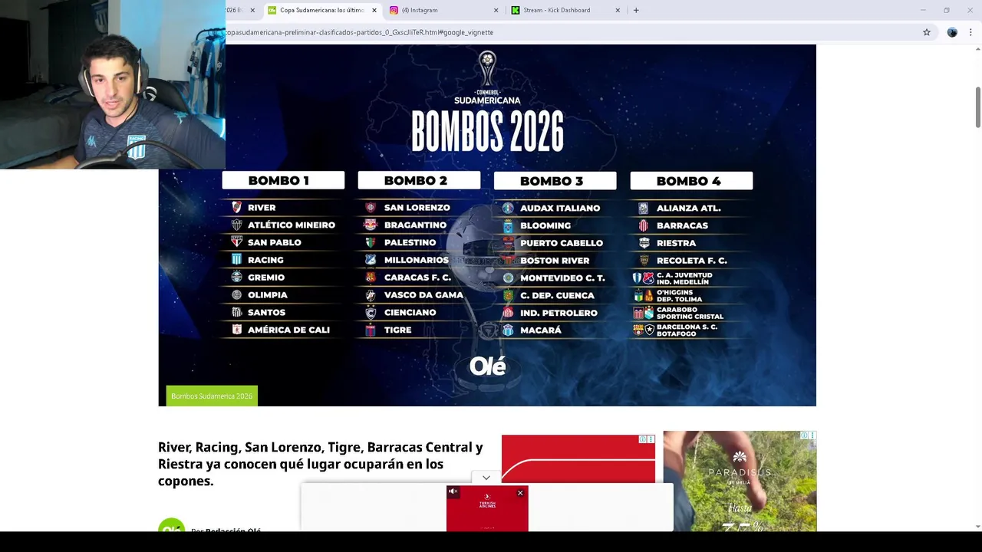Click the Olé logo on the graphic

click(488, 366)
